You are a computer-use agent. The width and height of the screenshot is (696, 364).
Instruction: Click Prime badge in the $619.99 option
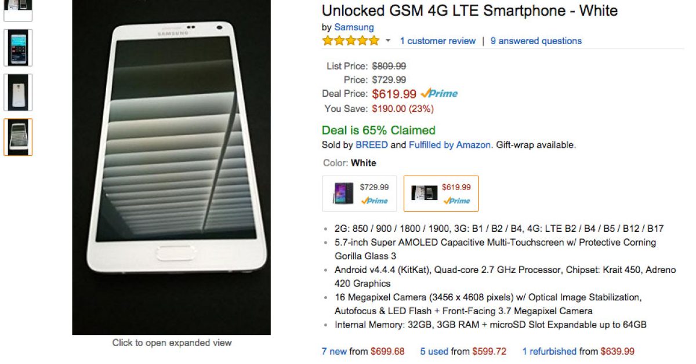(x=456, y=201)
